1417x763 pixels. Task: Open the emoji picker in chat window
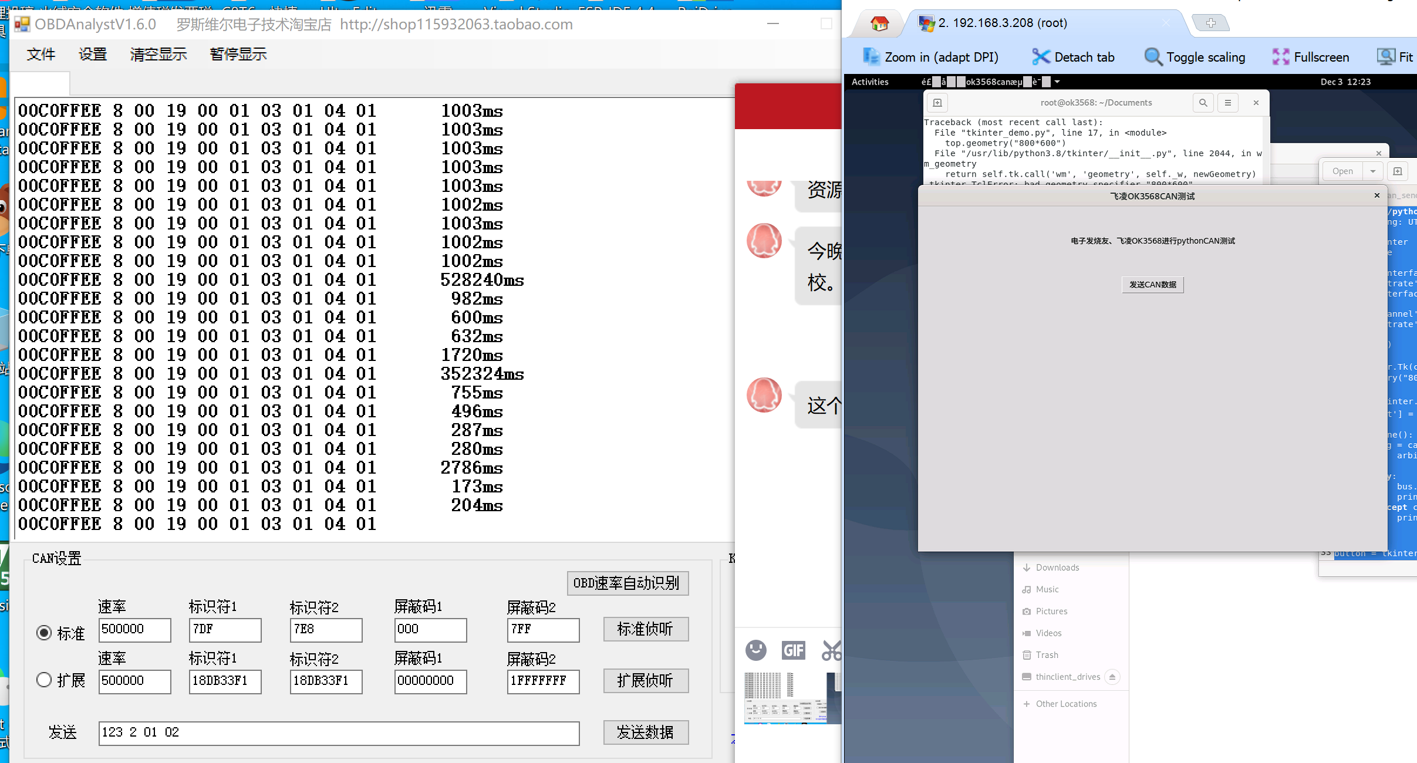(755, 650)
